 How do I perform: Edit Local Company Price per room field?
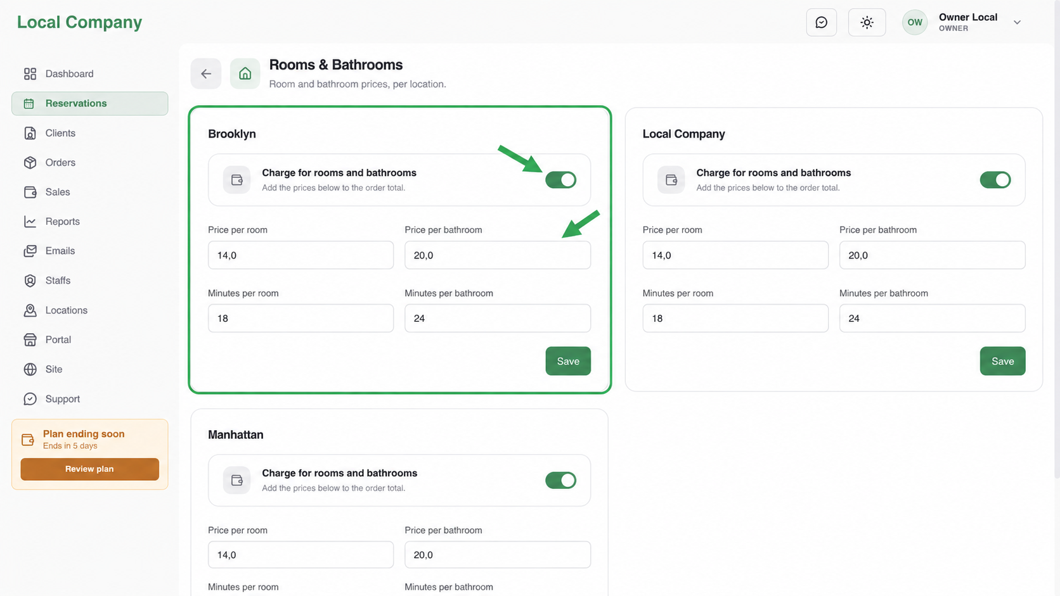[x=735, y=255]
